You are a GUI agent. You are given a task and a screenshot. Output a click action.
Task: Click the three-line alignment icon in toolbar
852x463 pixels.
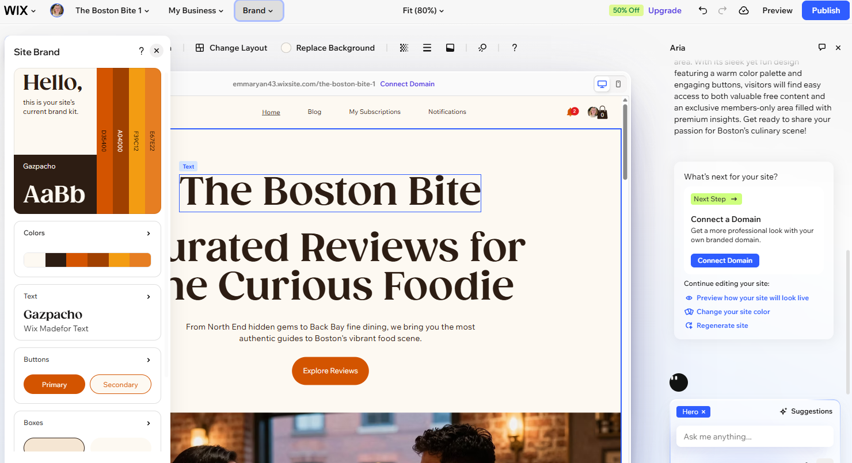(x=427, y=48)
